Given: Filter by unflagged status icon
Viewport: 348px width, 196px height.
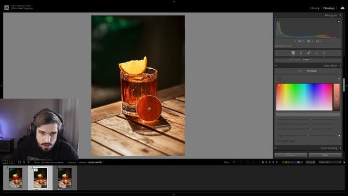Looking at the screenshot, I should pos(241,162).
